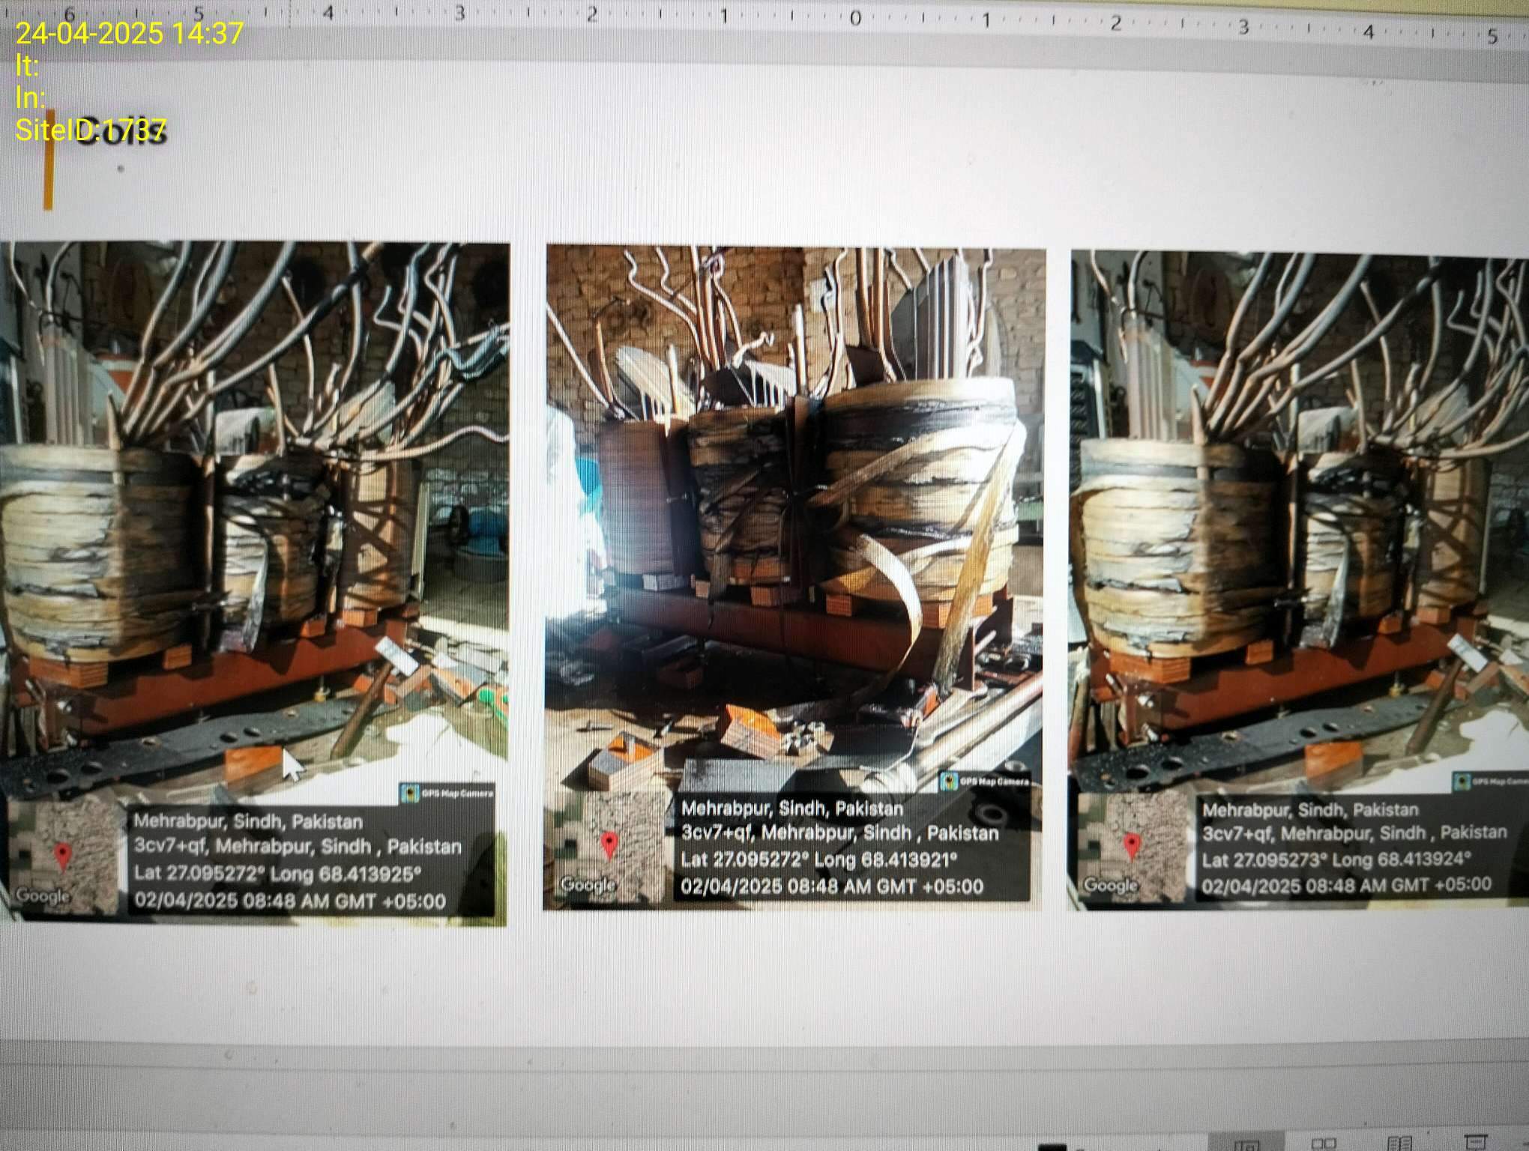
Task: Click GPS Map Camera logo on middle photo
Action: point(949,782)
